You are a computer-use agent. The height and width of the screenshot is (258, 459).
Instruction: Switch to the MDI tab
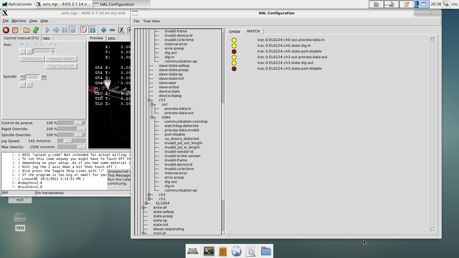coord(46,38)
